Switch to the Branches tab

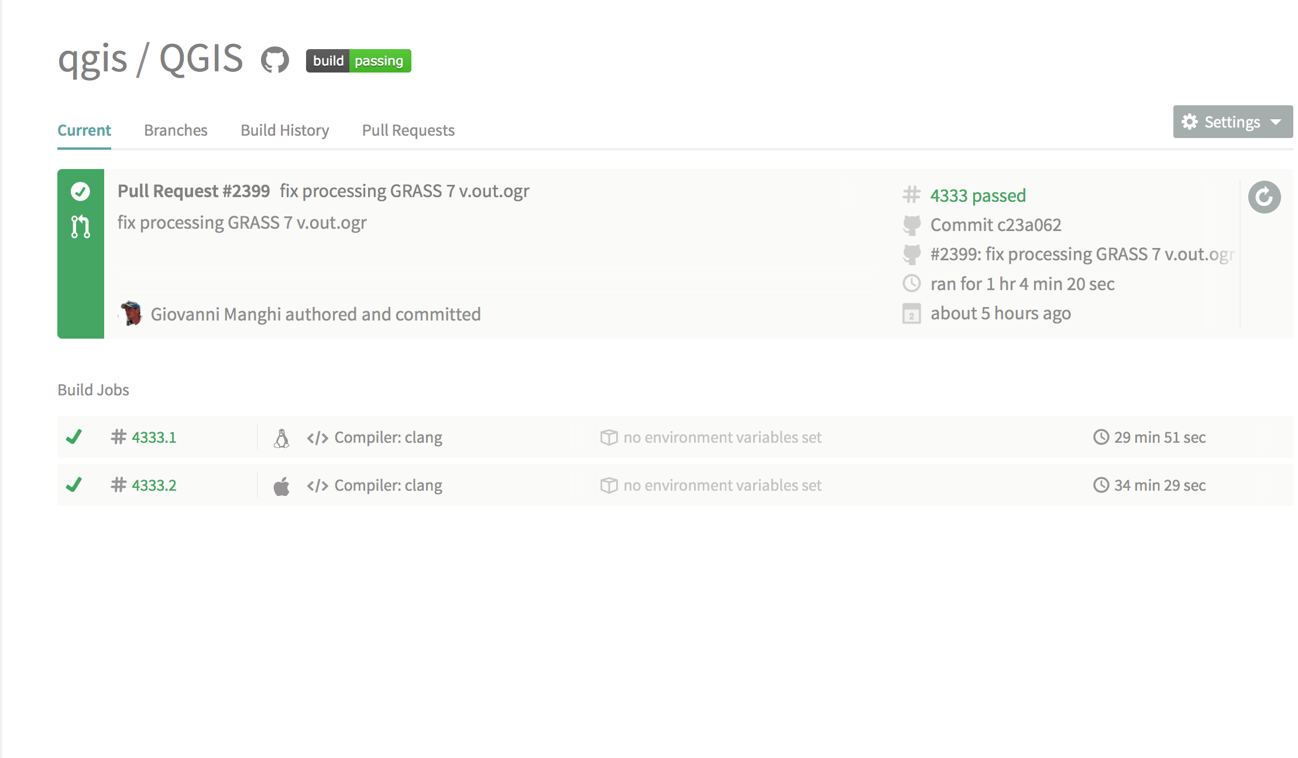[176, 130]
